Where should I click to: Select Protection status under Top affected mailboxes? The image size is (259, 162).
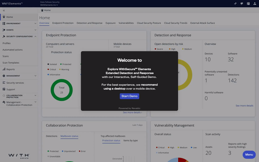[111, 140]
